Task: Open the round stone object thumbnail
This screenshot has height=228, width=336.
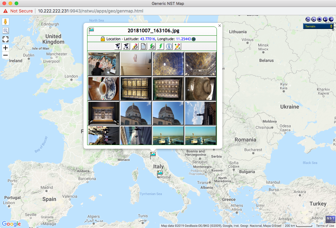Action: tap(200, 89)
